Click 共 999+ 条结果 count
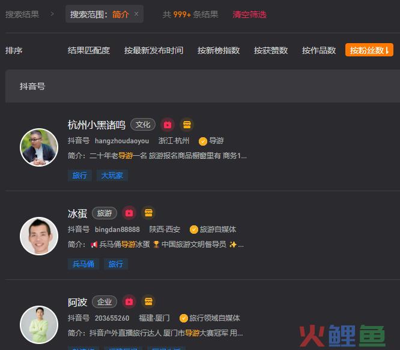 (x=190, y=14)
